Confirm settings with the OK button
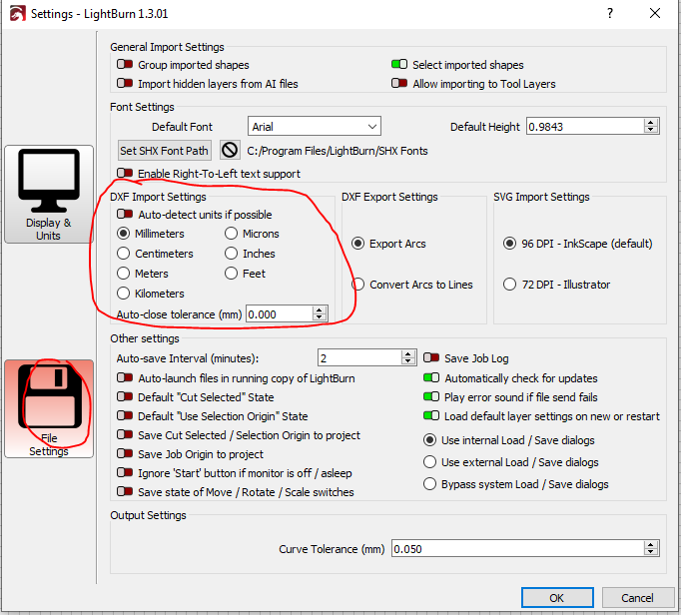This screenshot has height=615, width=681. 557,598
